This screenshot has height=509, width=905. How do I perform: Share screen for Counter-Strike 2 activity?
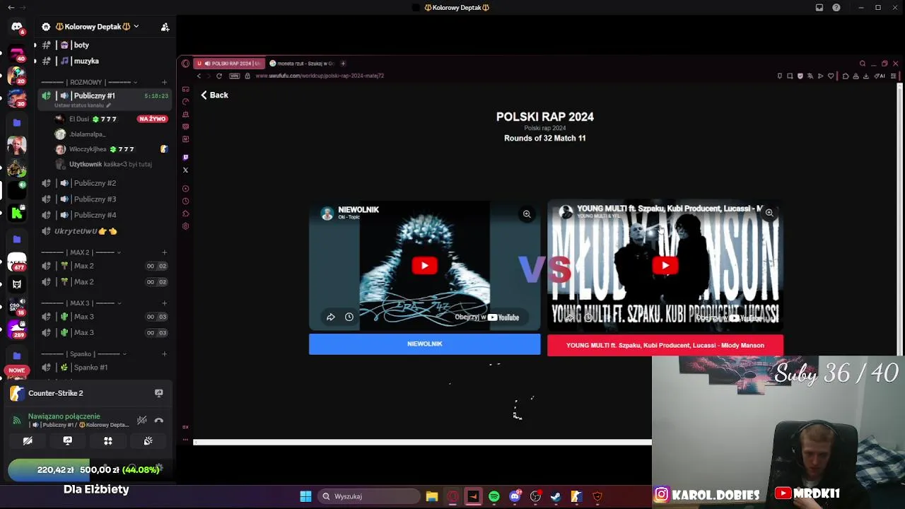click(x=158, y=393)
